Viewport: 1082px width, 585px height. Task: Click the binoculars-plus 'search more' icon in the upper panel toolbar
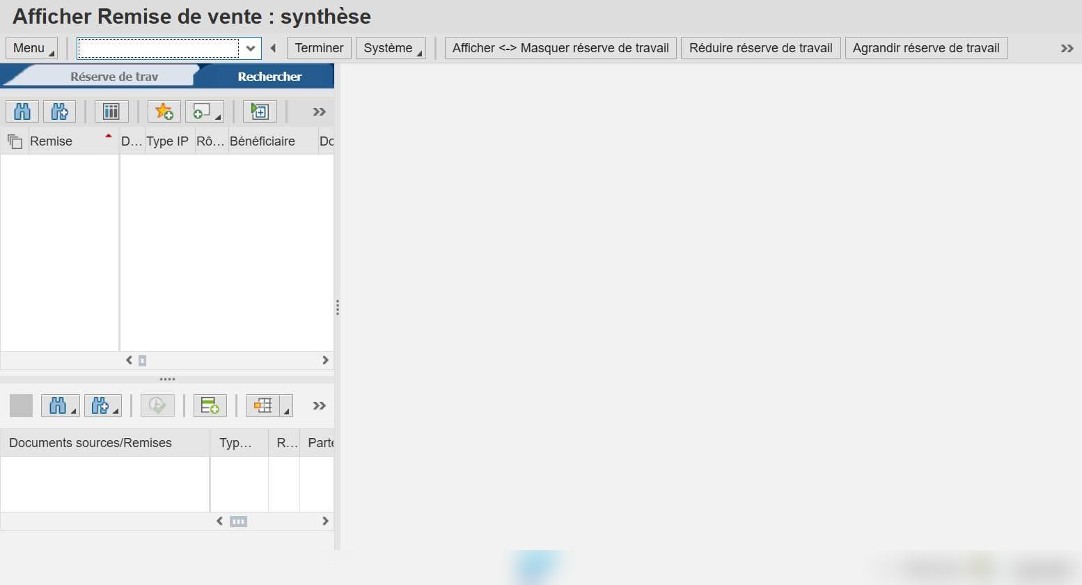click(x=60, y=111)
